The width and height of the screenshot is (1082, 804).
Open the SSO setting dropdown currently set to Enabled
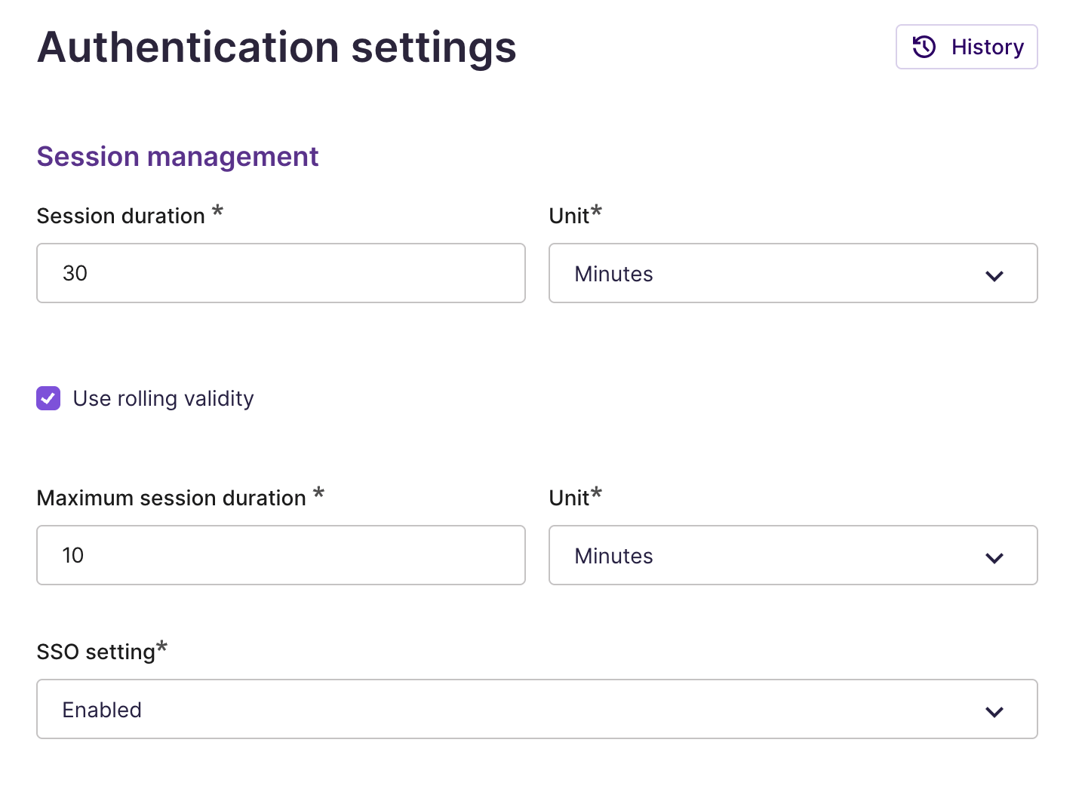(x=536, y=709)
